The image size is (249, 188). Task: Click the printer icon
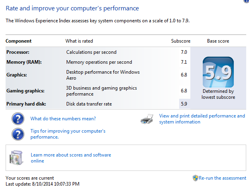point(147,119)
